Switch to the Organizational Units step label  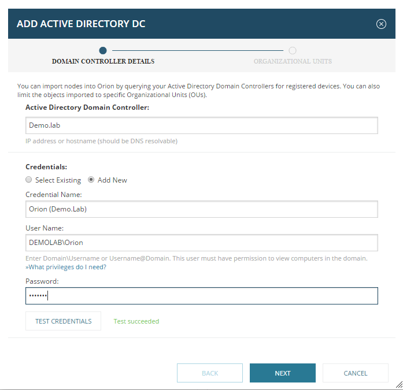293,61
